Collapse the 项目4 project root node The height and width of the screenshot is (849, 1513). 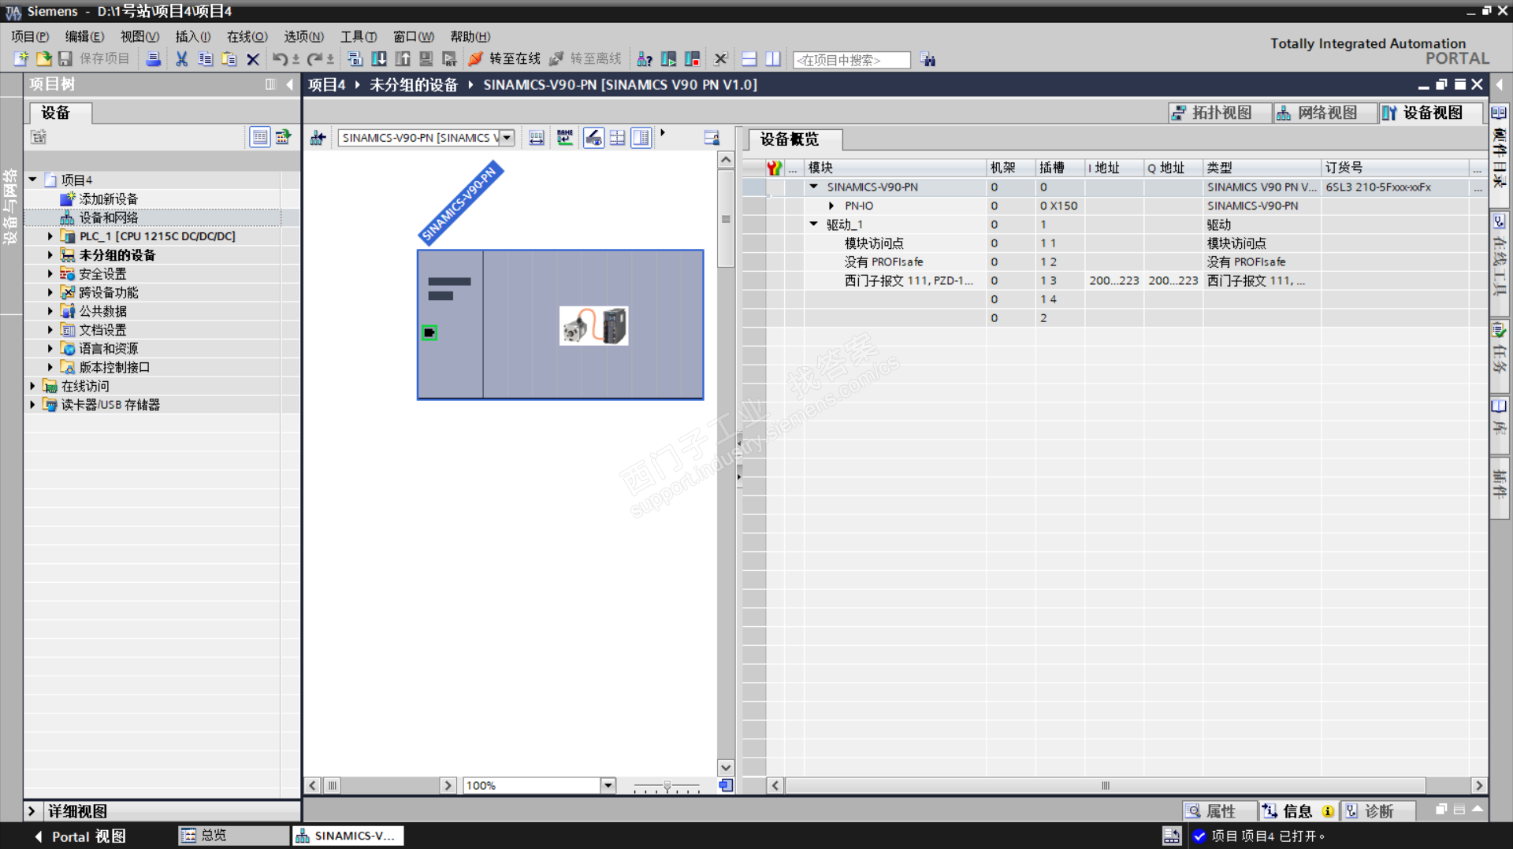tap(33, 180)
